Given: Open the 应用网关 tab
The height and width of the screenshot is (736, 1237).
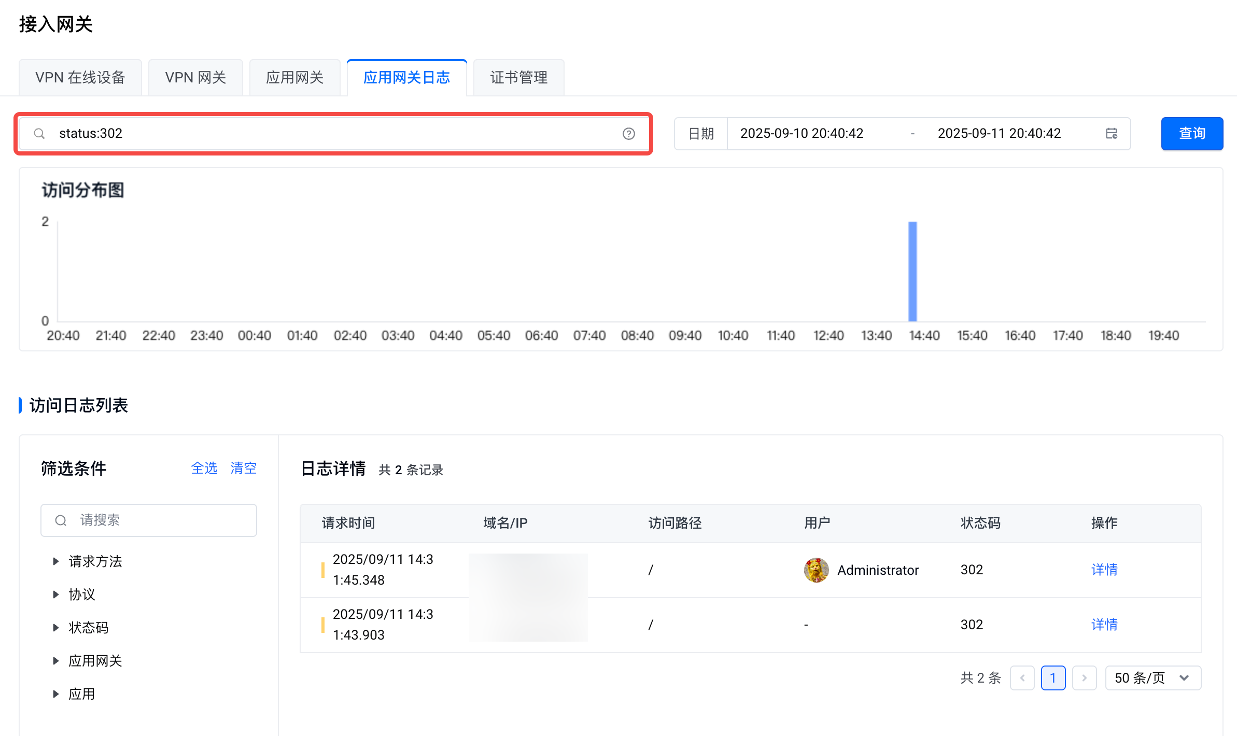Looking at the screenshot, I should point(294,78).
